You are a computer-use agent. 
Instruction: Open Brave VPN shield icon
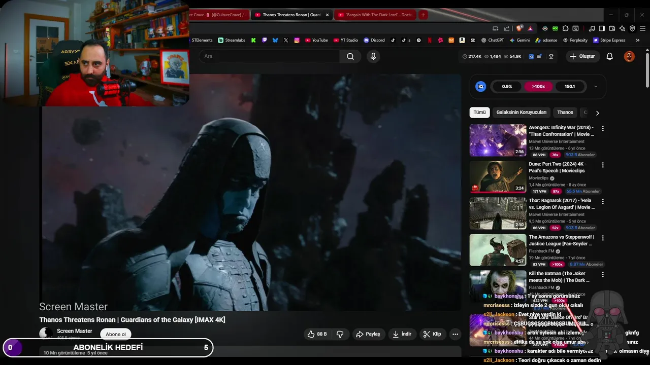[632, 28]
